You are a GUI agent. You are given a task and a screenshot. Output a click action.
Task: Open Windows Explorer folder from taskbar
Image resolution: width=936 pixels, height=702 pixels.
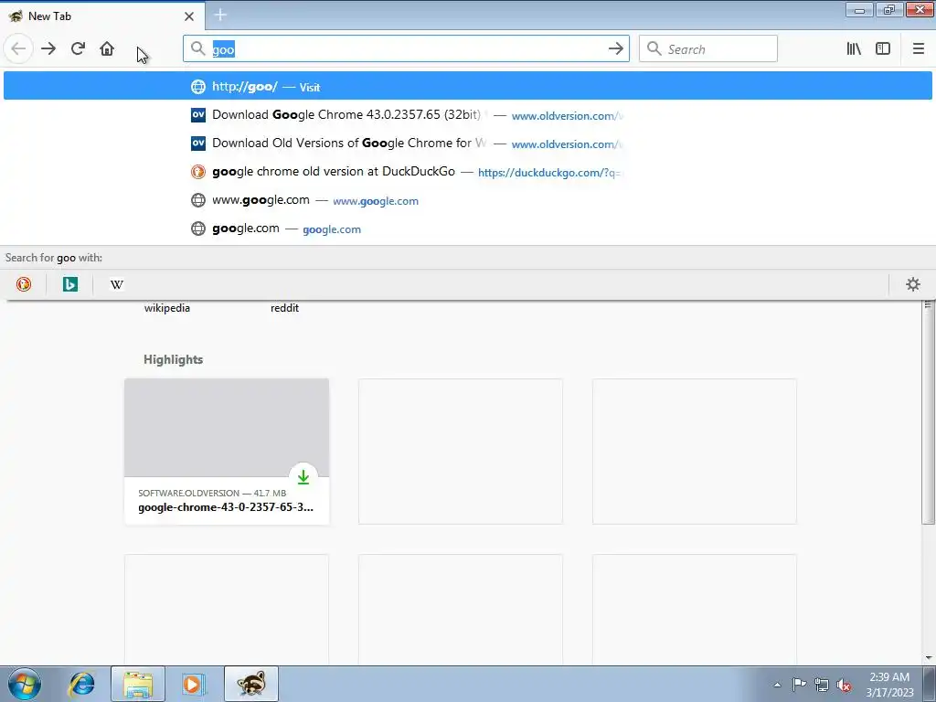click(138, 684)
